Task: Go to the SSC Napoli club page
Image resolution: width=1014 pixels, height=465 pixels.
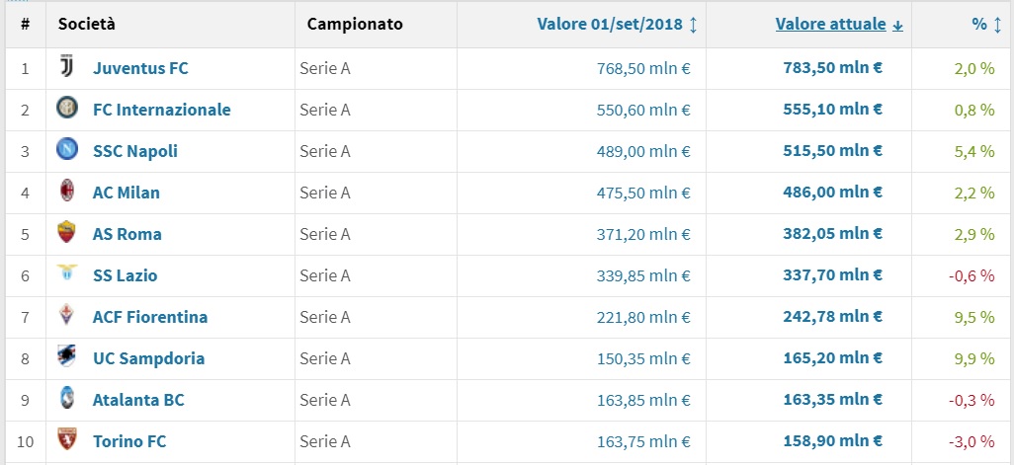Action: click(135, 151)
